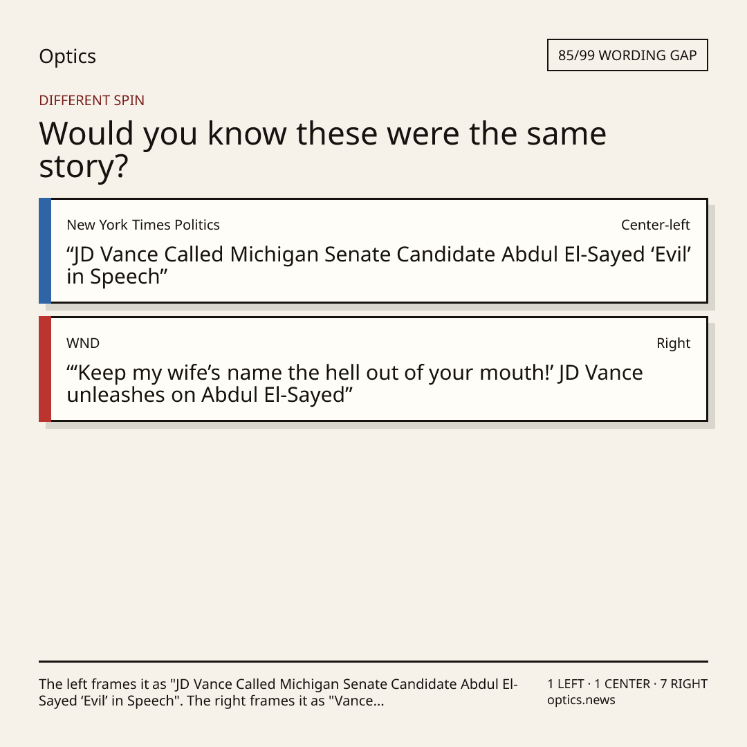Viewport: 747px width, 747px height.
Task: Click the 85/99 WORDING GAP badge
Action: [627, 55]
